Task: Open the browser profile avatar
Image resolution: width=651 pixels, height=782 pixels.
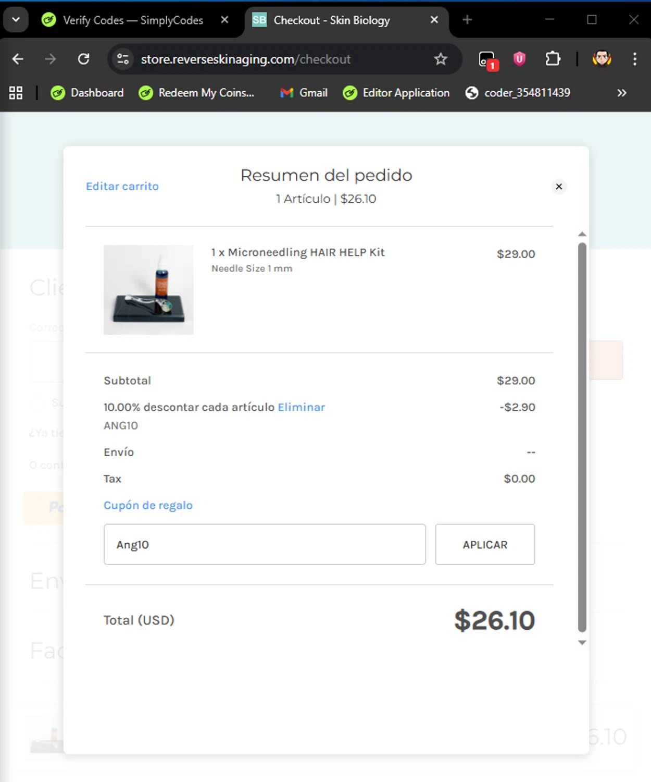Action: 602,59
